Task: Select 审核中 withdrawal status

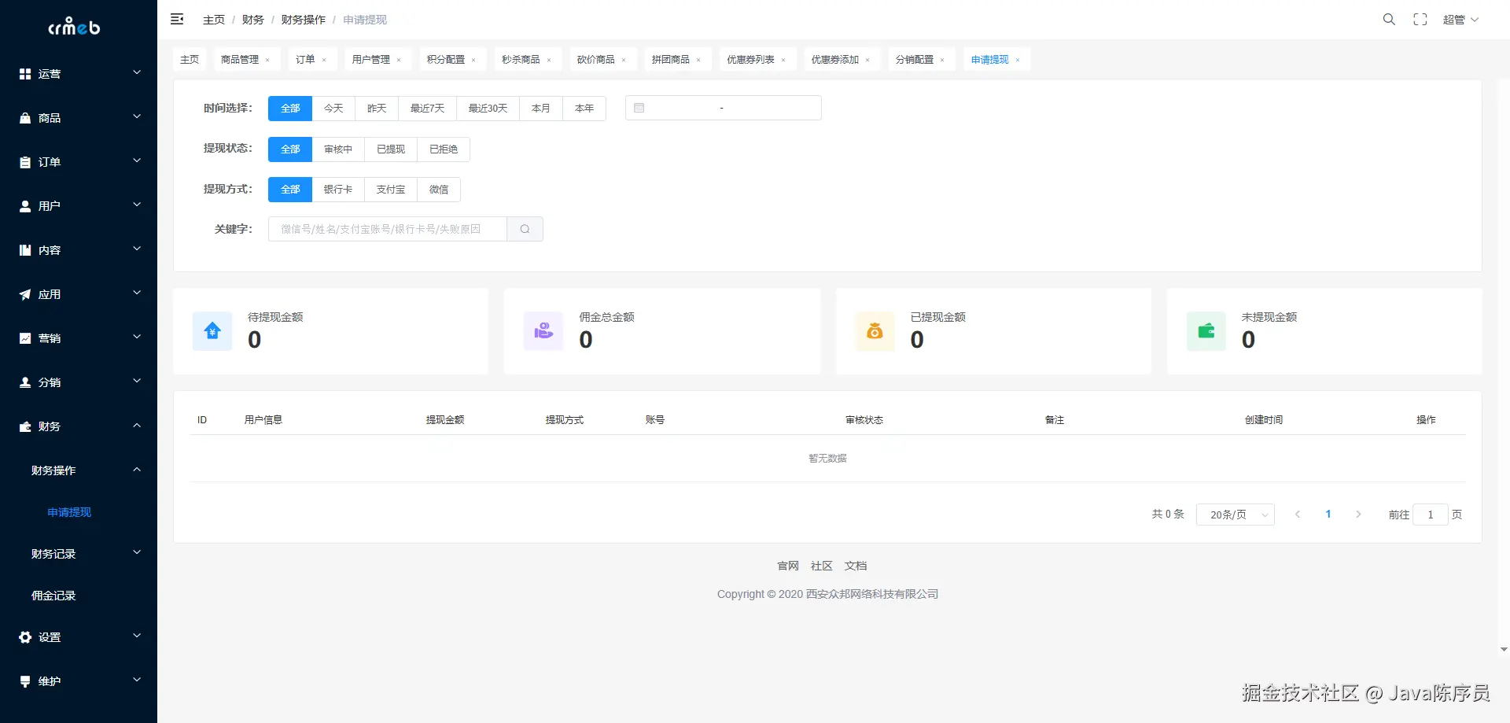Action: pos(338,149)
